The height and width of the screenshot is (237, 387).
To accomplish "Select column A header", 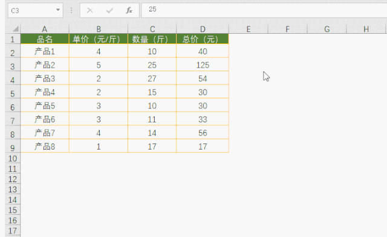I will coord(45,29).
